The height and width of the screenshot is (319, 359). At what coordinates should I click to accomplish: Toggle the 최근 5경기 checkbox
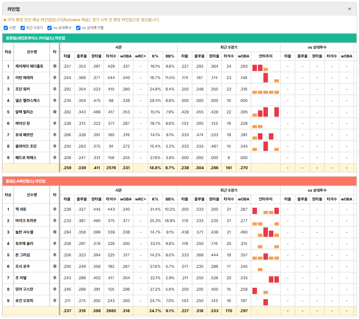tap(23, 28)
